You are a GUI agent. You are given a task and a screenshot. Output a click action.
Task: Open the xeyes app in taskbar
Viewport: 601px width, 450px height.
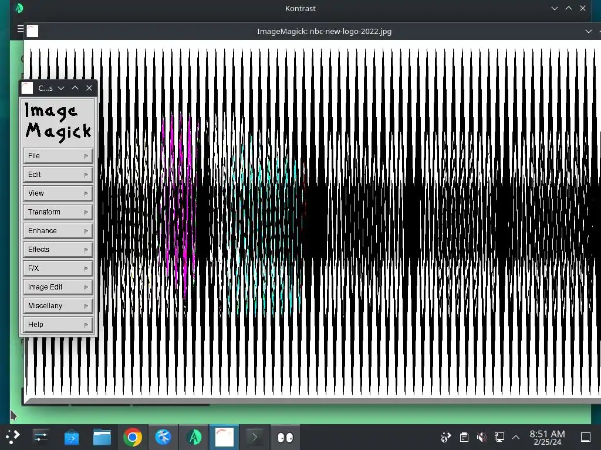(x=285, y=437)
